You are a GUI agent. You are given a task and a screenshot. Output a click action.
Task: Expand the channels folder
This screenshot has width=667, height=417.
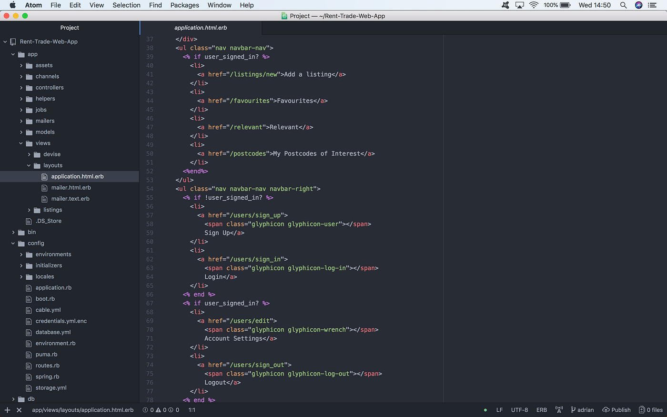coord(21,76)
